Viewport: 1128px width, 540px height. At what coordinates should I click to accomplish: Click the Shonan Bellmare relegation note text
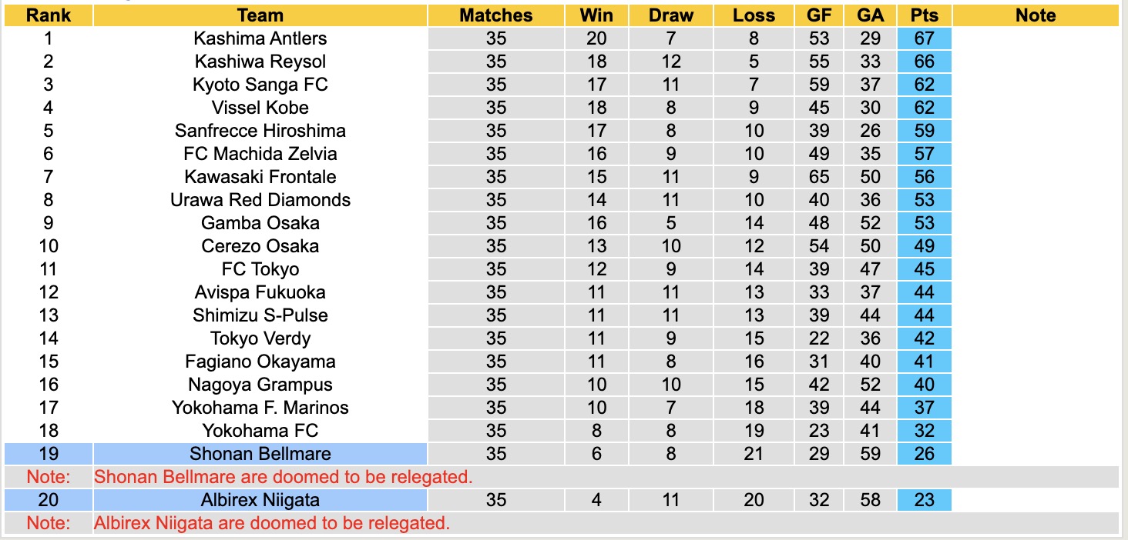pyautogui.click(x=283, y=477)
